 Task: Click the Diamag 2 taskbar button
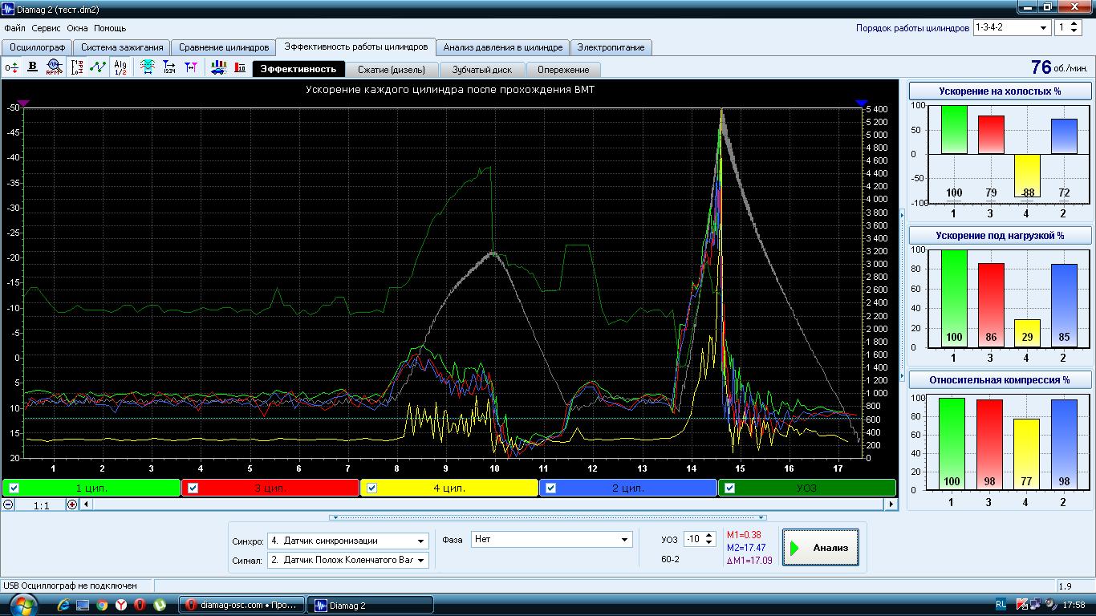[371, 605]
